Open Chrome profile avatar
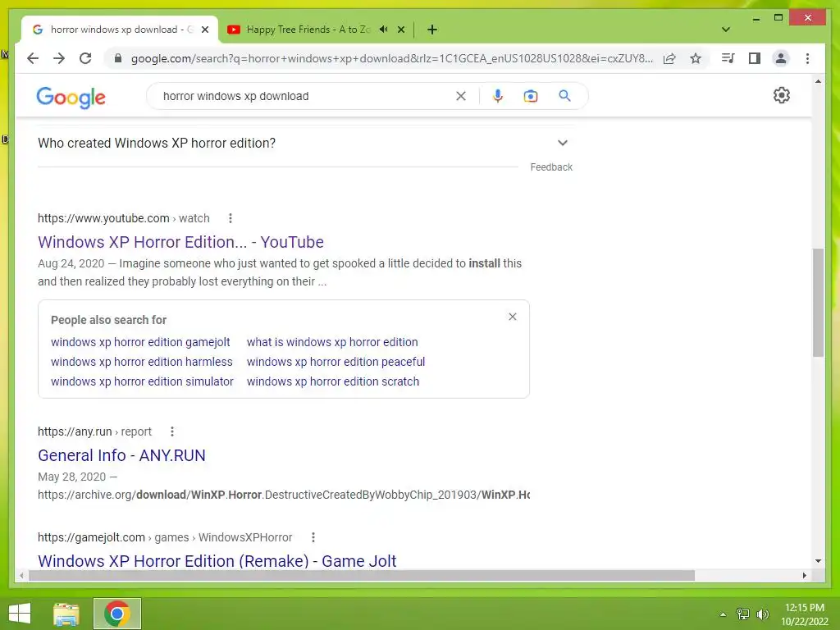 click(781, 58)
